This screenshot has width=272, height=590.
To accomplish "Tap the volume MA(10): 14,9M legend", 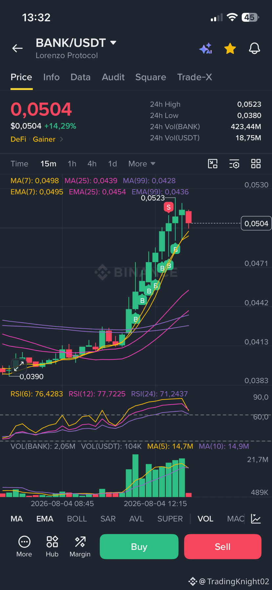I will pyautogui.click(x=224, y=446).
